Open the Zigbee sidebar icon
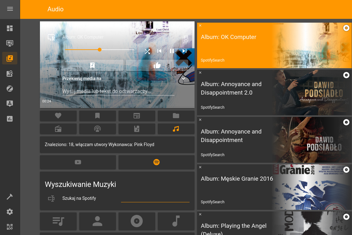The width and height of the screenshot is (352, 235). click(10, 89)
